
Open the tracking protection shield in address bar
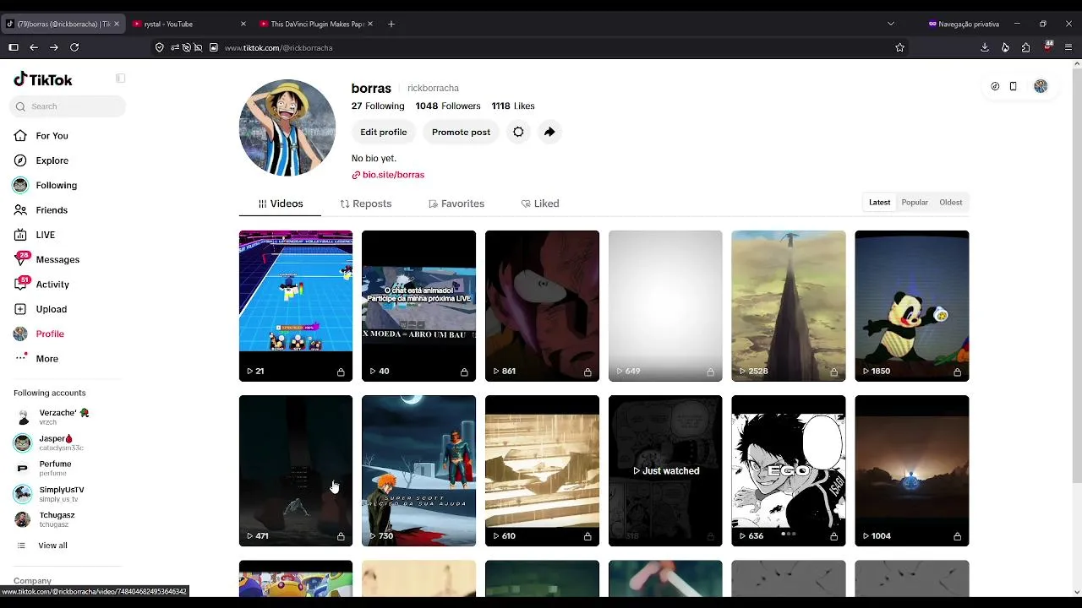159,47
